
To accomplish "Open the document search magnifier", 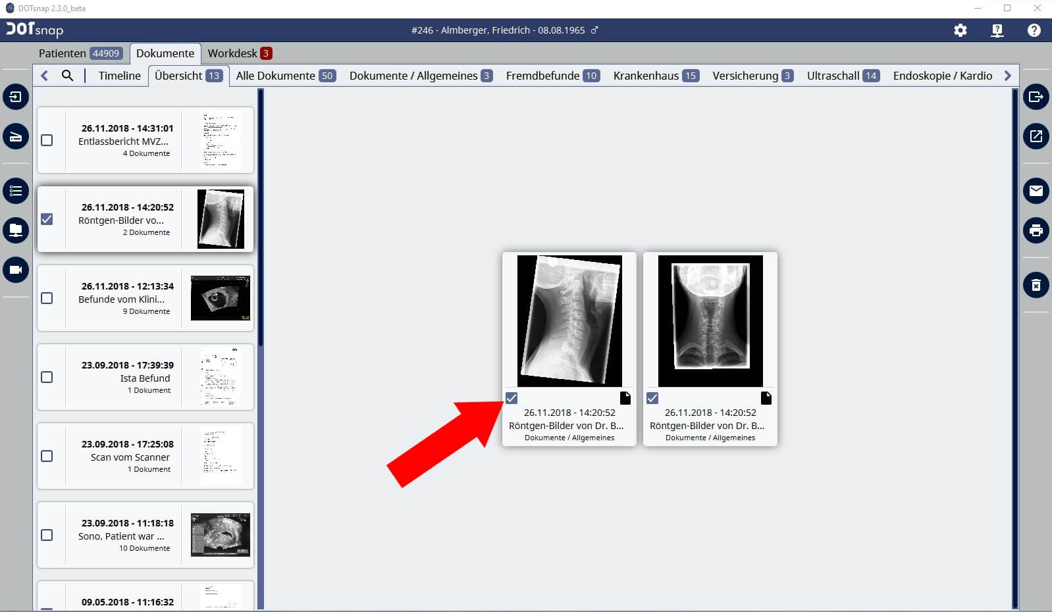I will pos(67,76).
